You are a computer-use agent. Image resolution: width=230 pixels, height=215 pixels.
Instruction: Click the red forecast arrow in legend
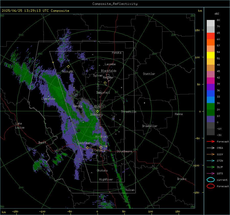(x=211, y=141)
